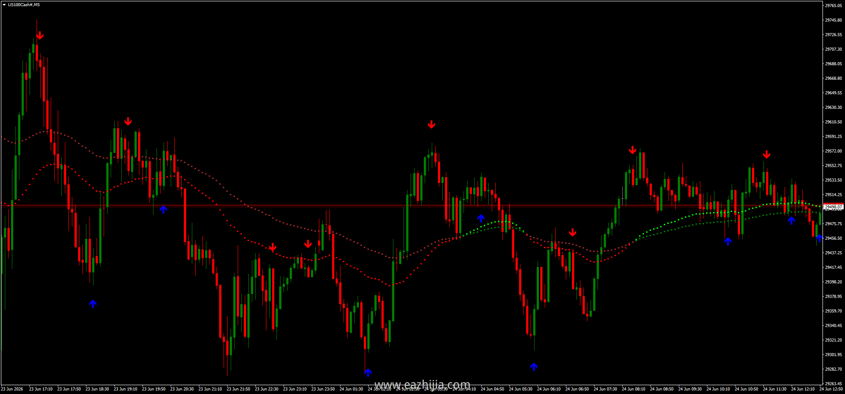Image resolution: width=845 pixels, height=394 pixels.
Task: Click the 23 Jun 22:30 time label
Action: pyautogui.click(x=266, y=389)
